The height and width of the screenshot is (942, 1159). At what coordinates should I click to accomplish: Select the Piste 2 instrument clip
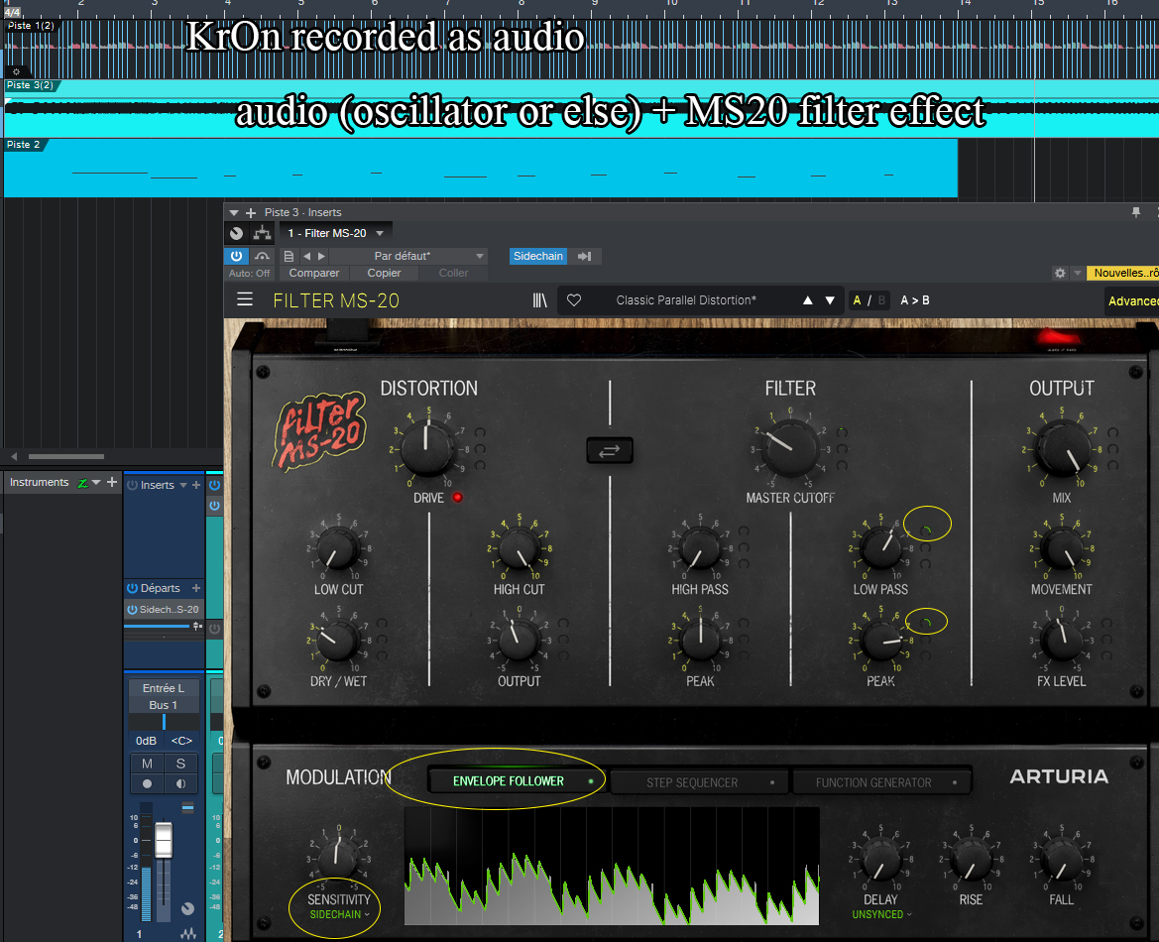[481, 169]
